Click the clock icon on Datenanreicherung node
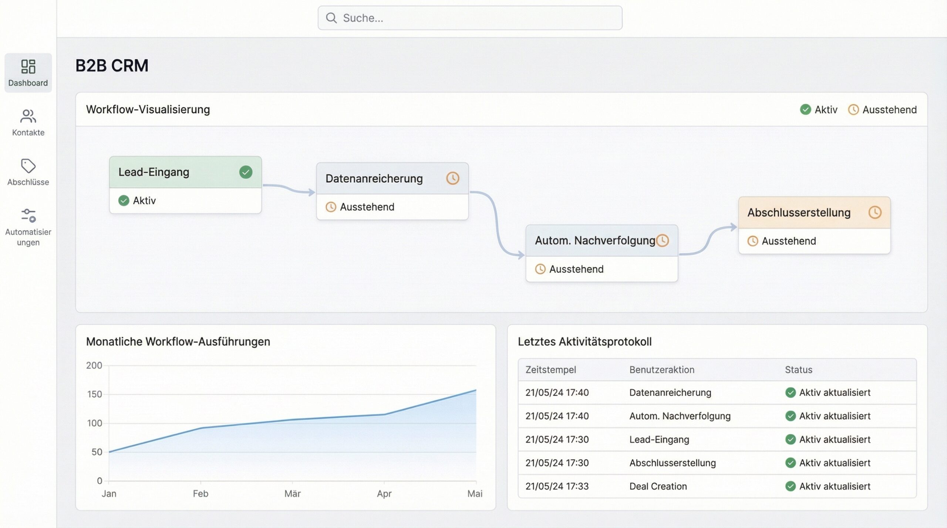Screen dimensions: 947x528 click(x=453, y=178)
